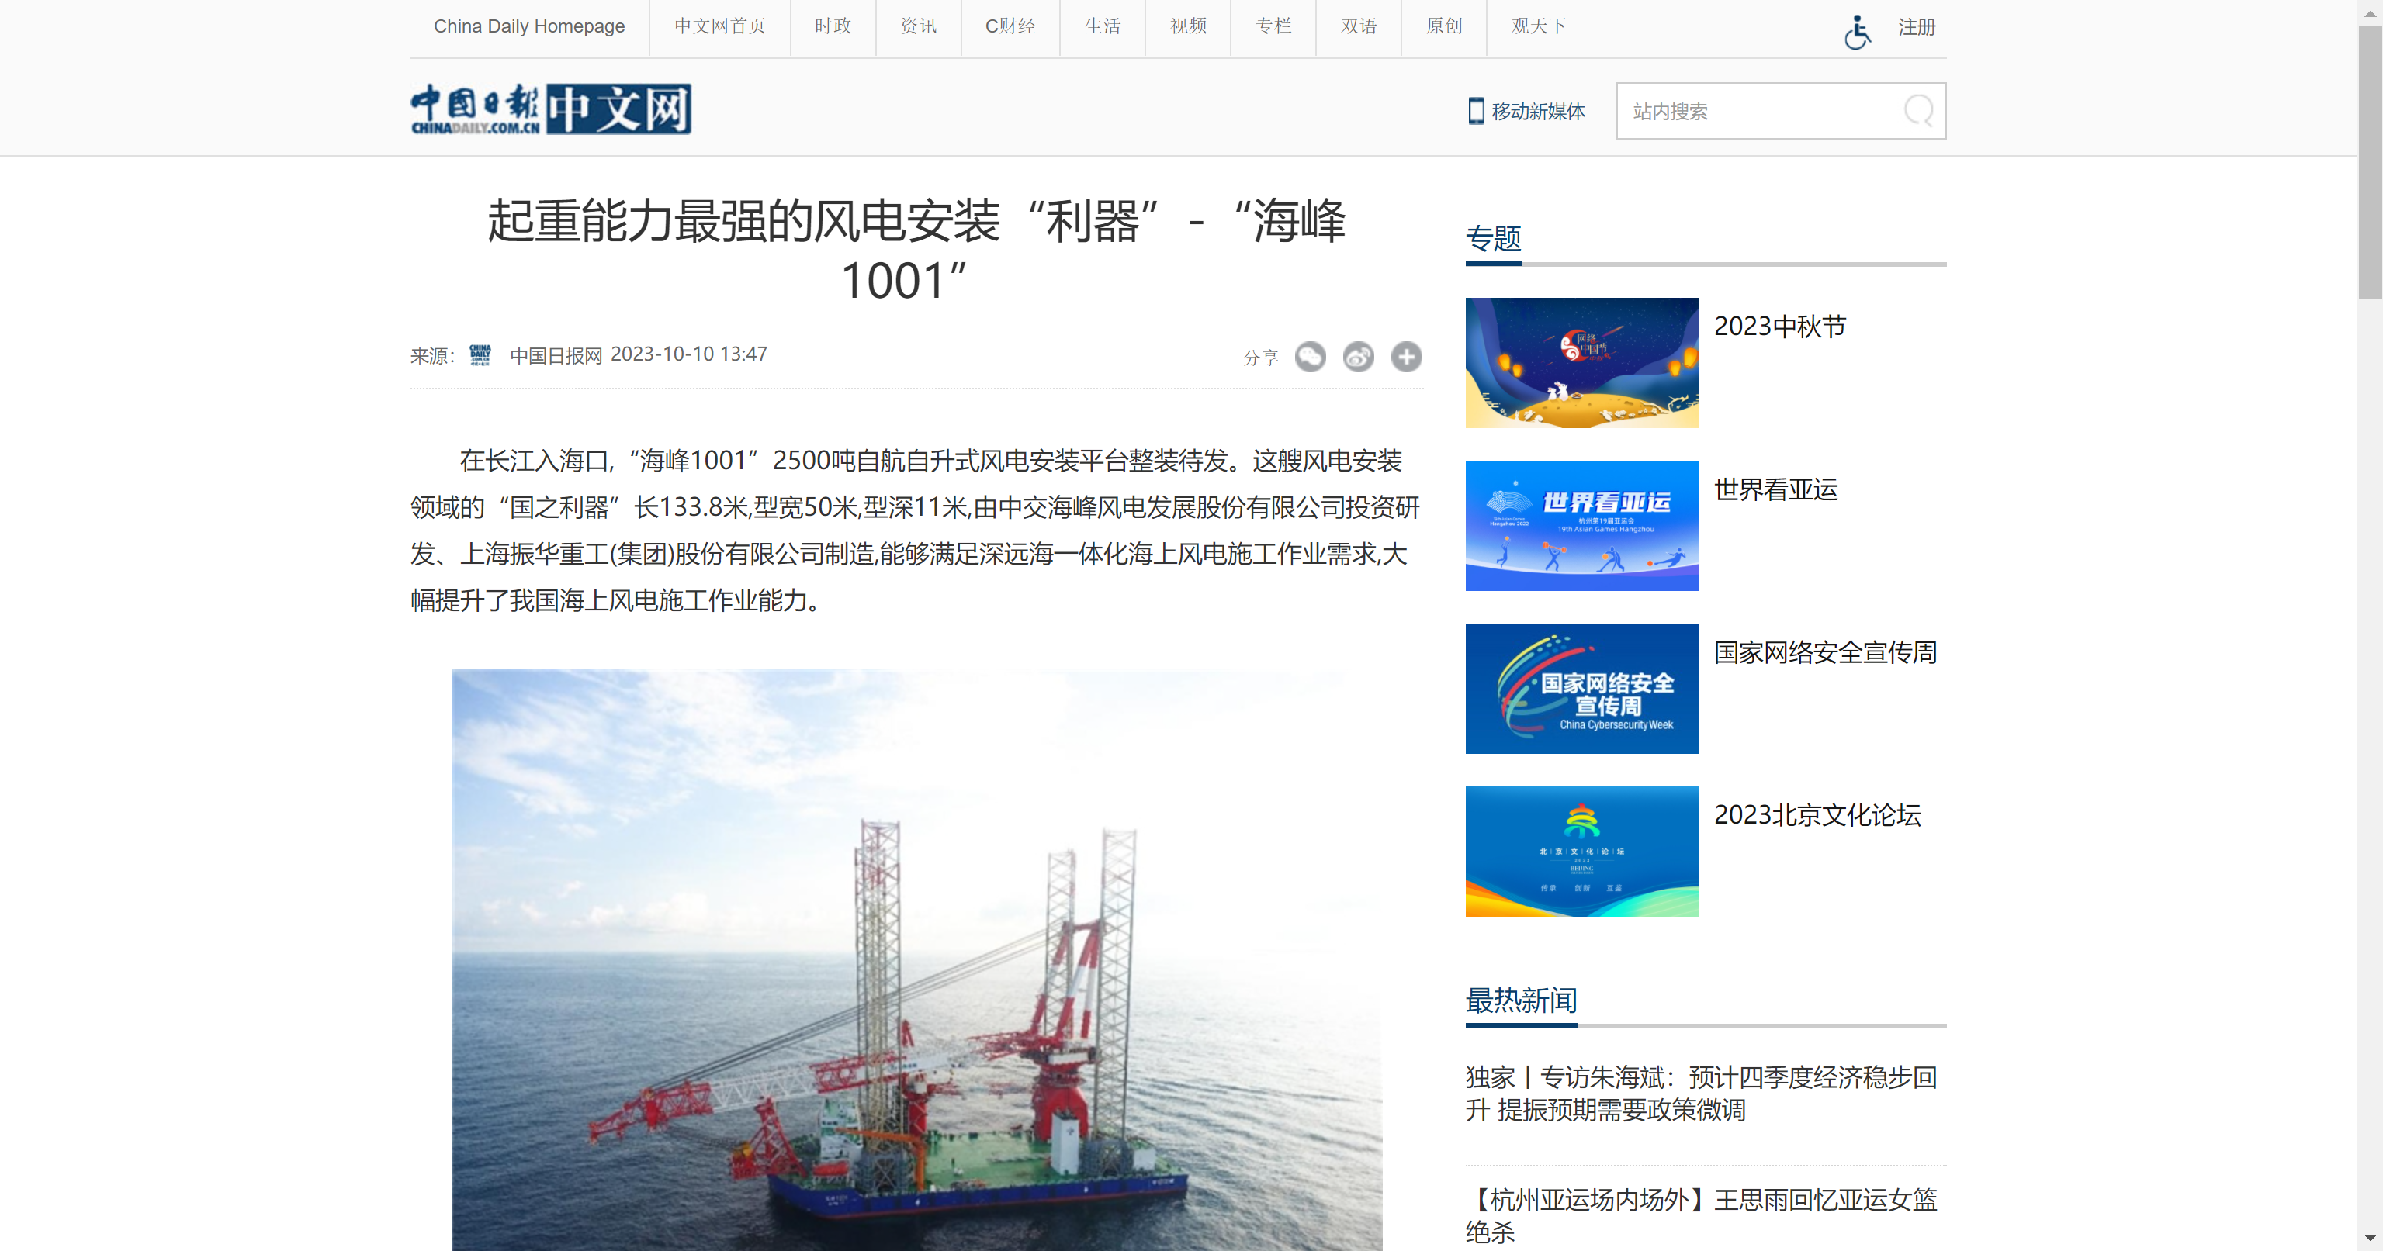Click the WeChat share icon

[x=1310, y=357]
